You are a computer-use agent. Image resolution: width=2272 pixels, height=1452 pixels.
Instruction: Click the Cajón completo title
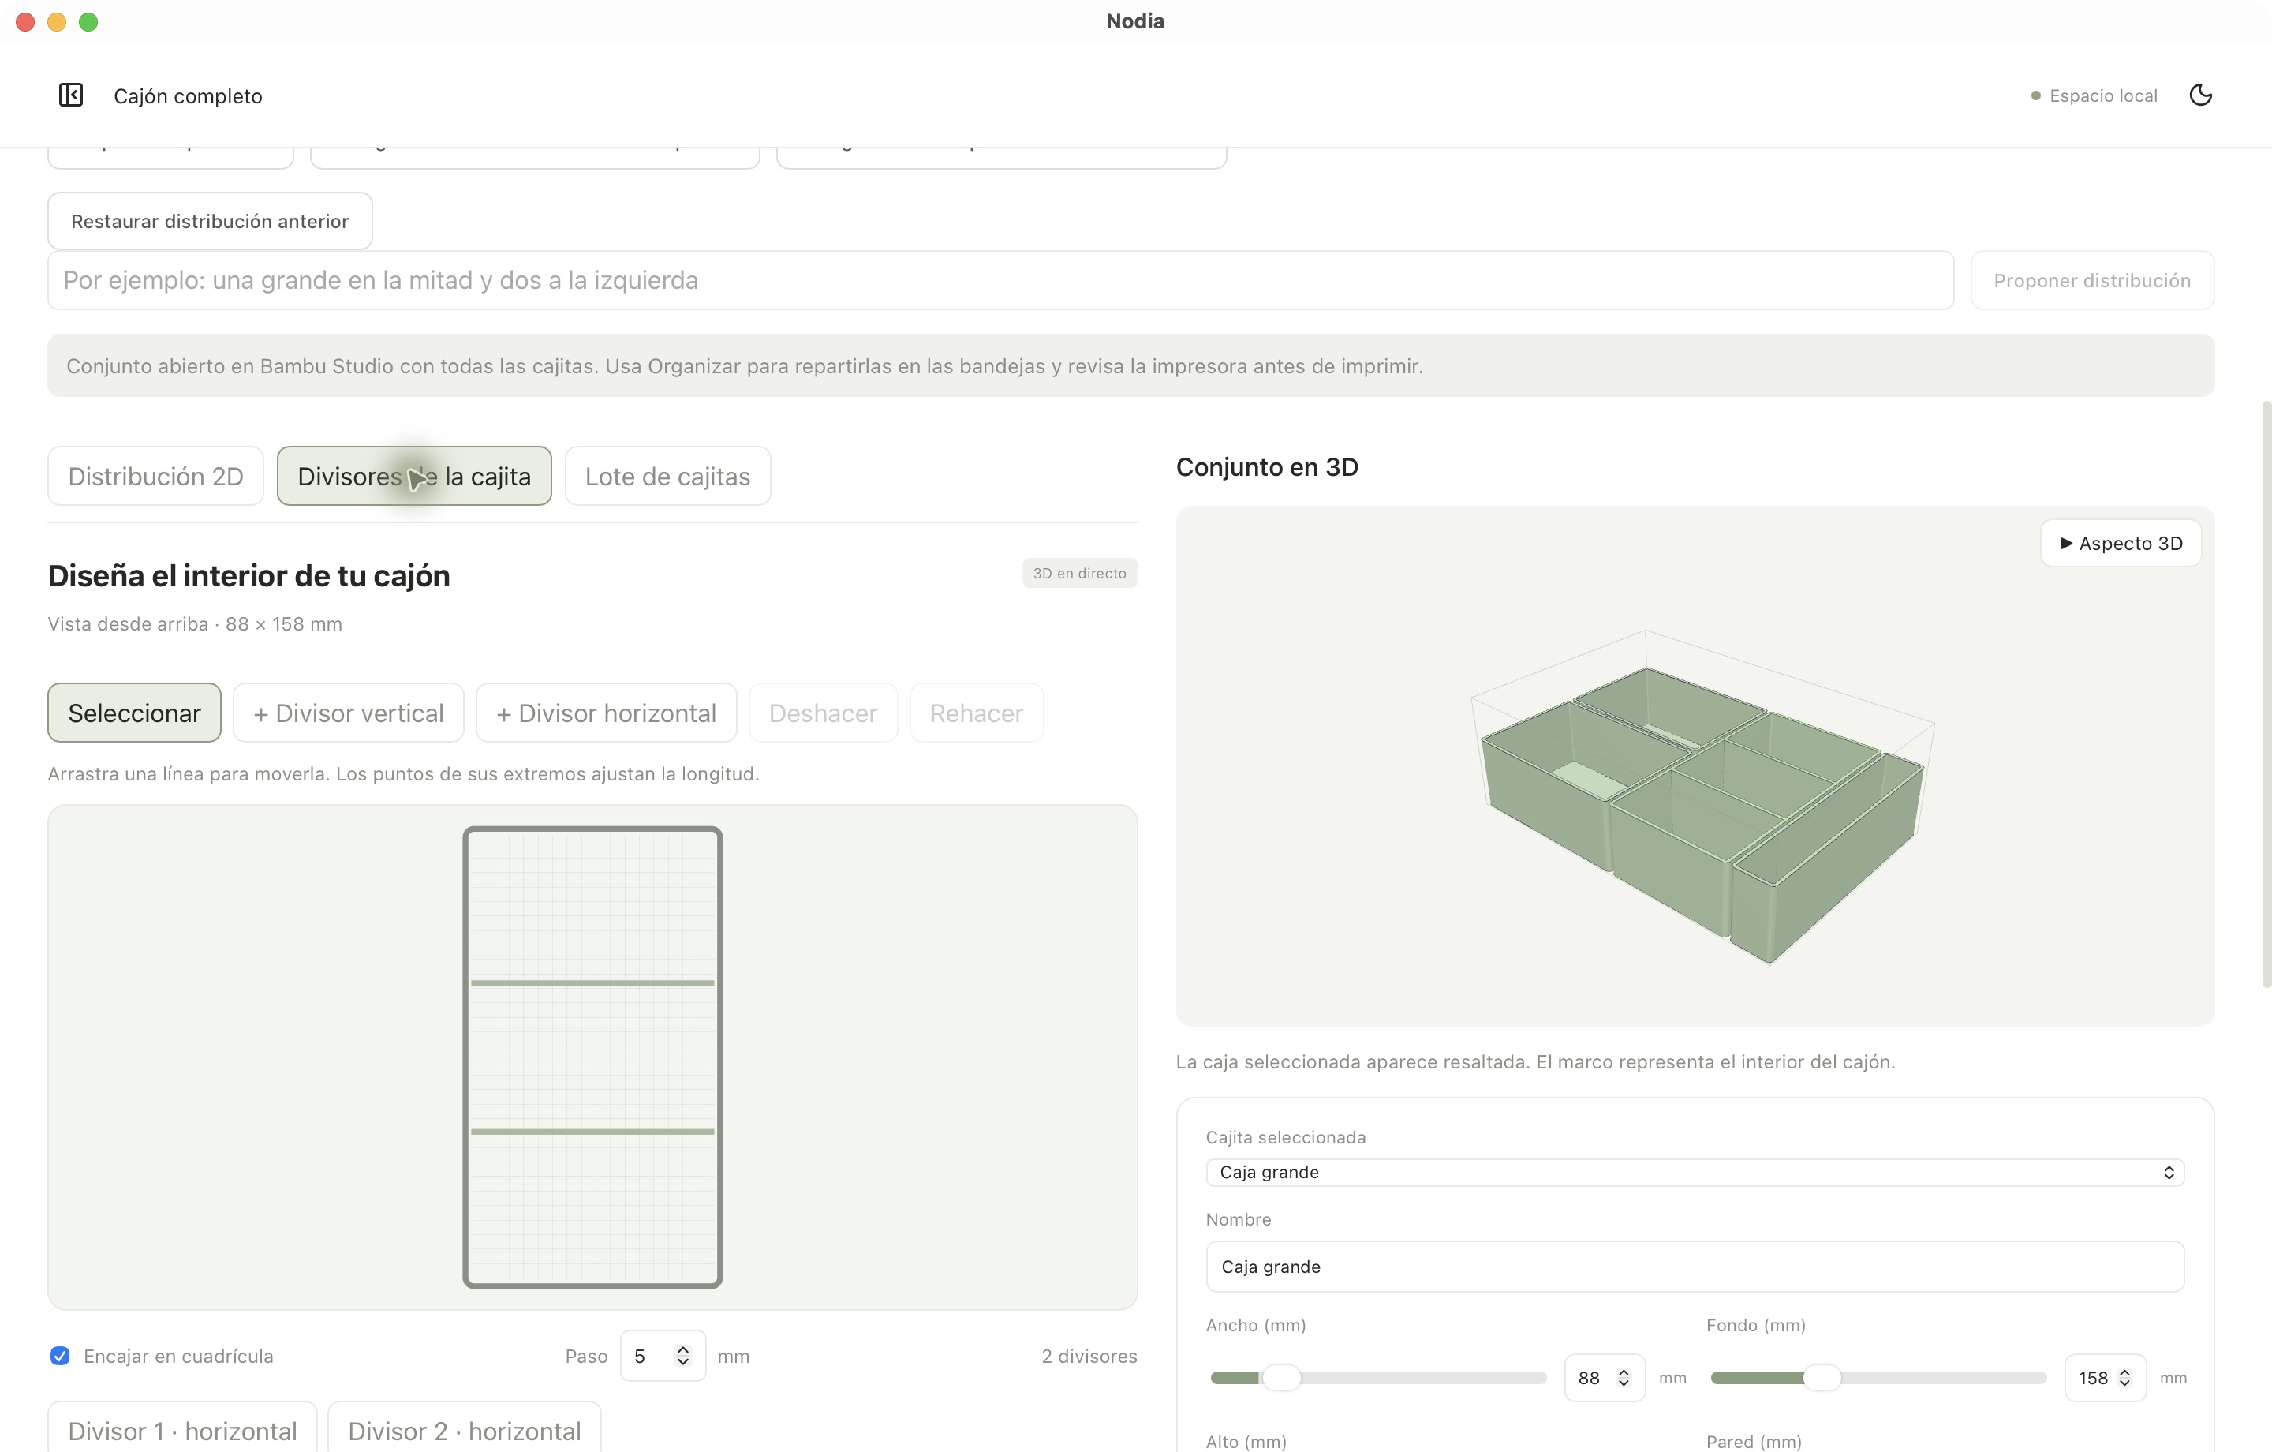click(188, 96)
